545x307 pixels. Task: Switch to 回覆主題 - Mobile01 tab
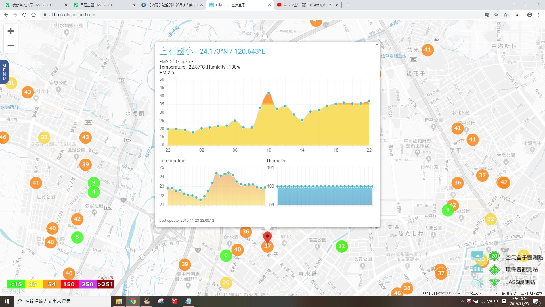[x=104, y=5]
